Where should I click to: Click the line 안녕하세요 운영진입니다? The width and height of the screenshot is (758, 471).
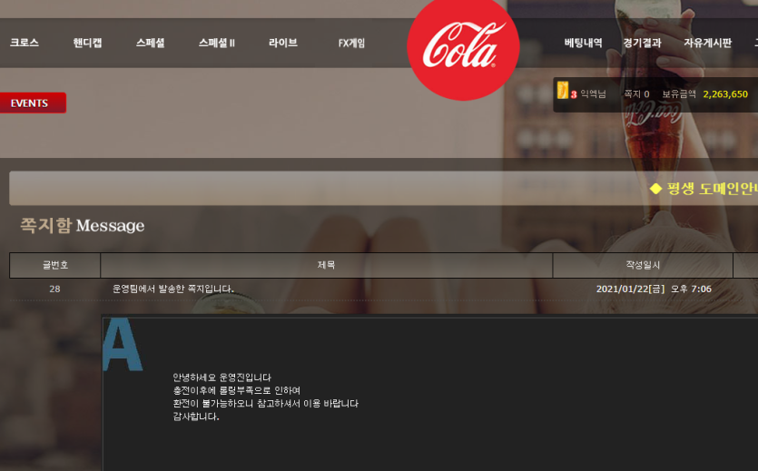tap(221, 378)
